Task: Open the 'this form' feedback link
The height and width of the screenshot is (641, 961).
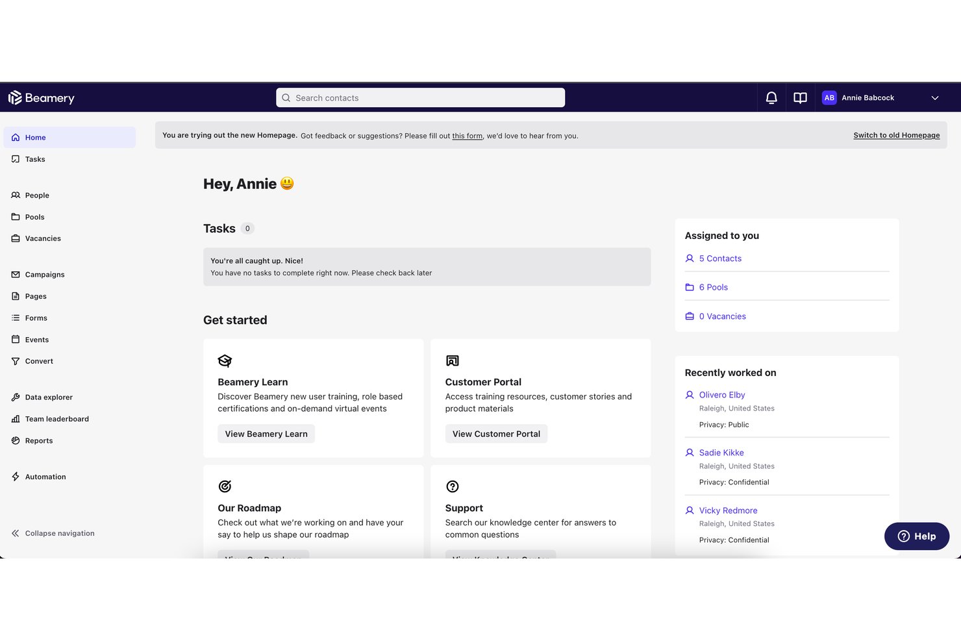Action: [x=468, y=136]
